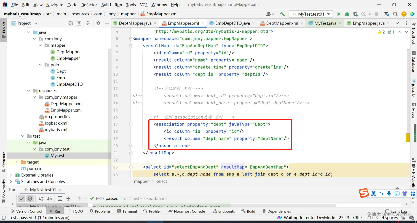Start debugging with the green bug icon
417x223 pixels.
point(347,14)
